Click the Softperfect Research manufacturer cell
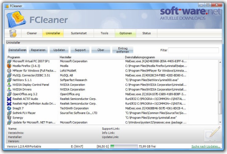The image size is (227, 154). [x=73, y=80]
